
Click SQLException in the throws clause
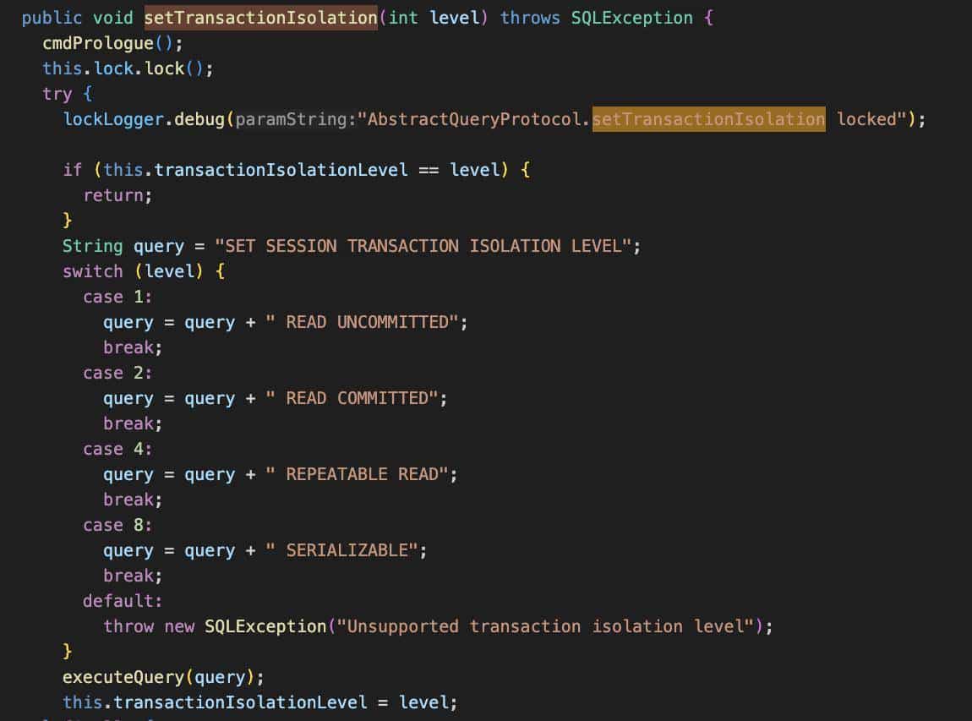click(x=631, y=18)
